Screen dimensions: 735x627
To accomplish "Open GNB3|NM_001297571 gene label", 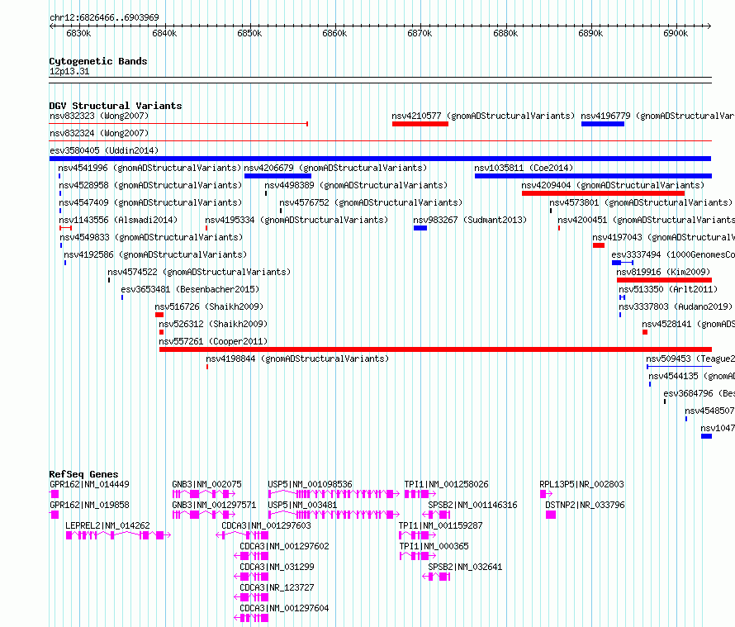I will tap(214, 505).
